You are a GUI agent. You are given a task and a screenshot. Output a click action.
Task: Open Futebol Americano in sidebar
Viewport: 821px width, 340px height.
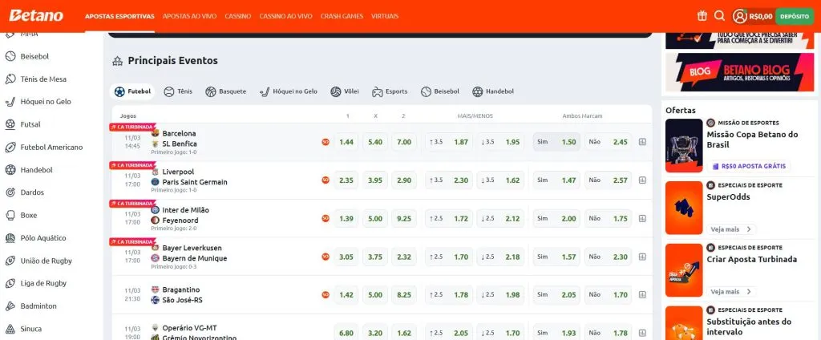pyautogui.click(x=50, y=148)
